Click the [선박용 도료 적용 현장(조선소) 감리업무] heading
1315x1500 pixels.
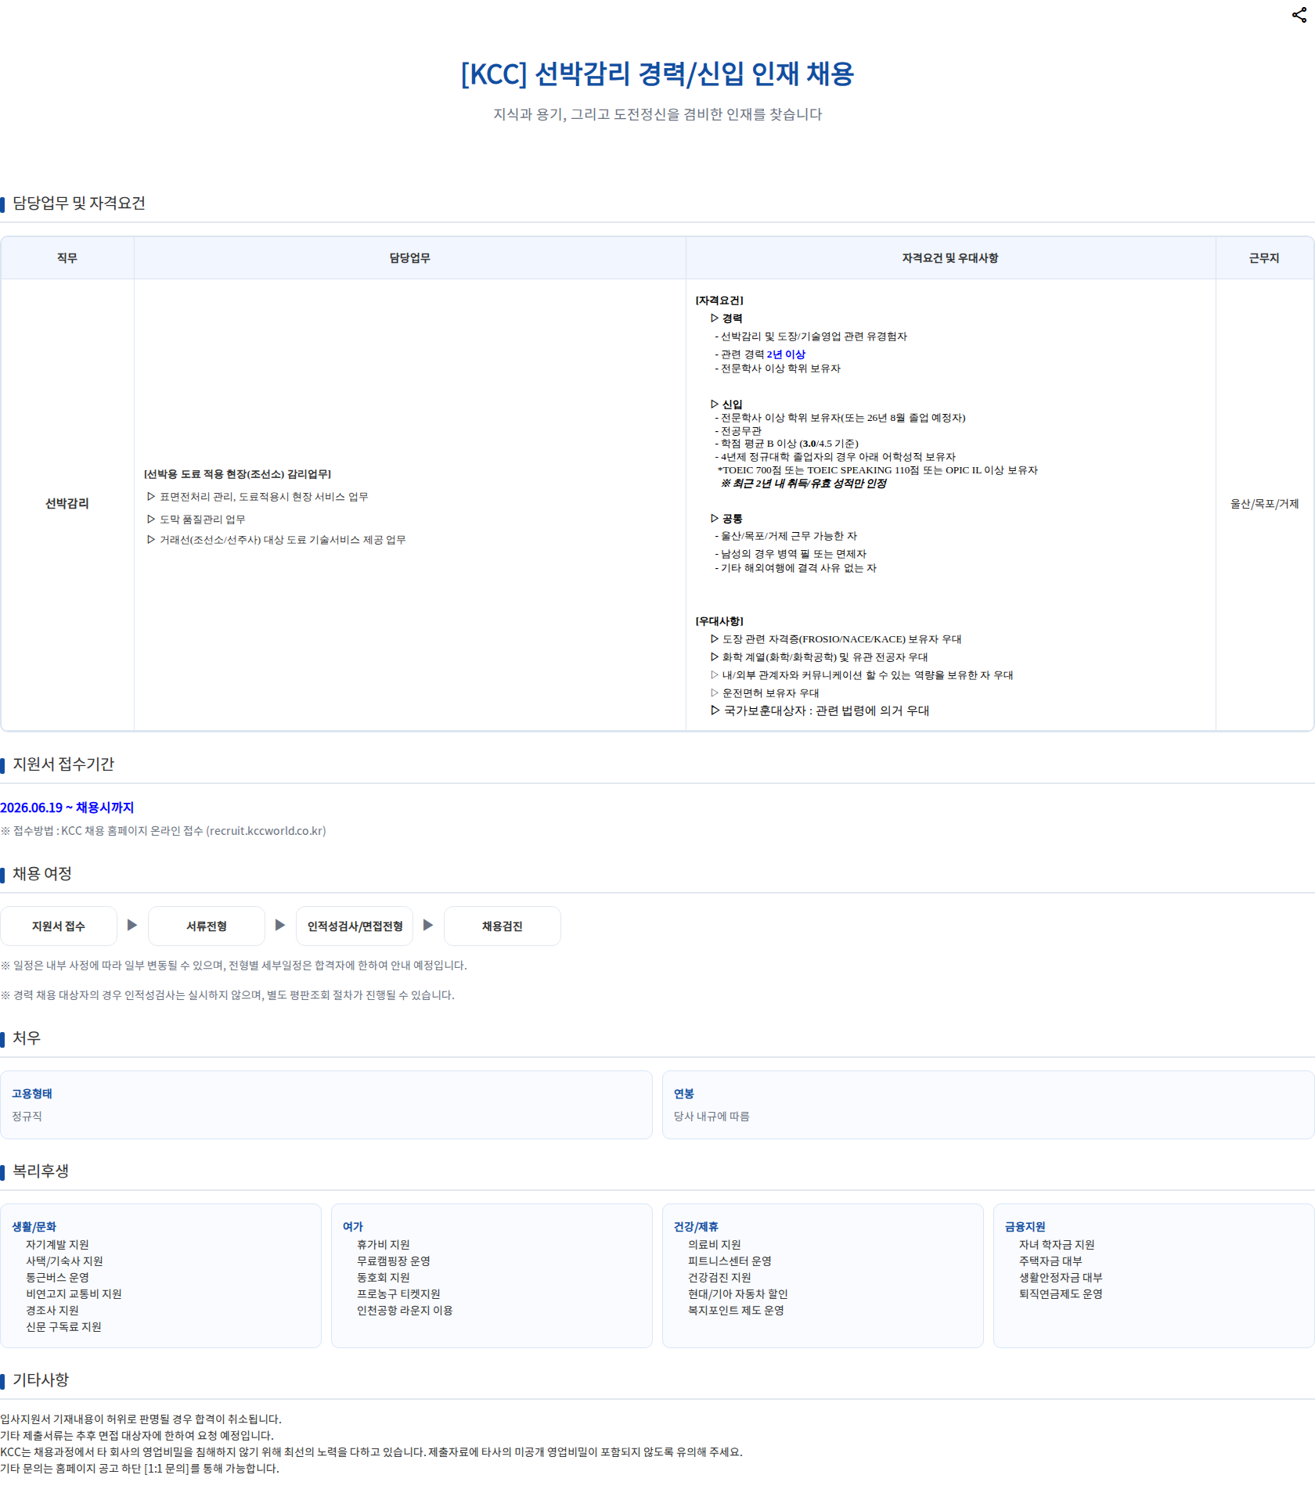click(x=237, y=474)
